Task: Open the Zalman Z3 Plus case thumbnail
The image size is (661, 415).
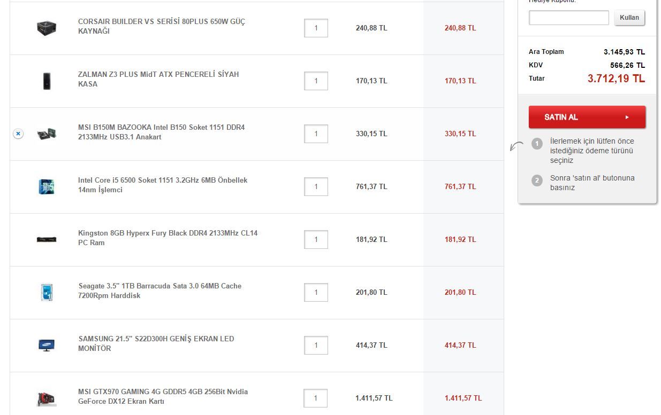Action: point(47,81)
